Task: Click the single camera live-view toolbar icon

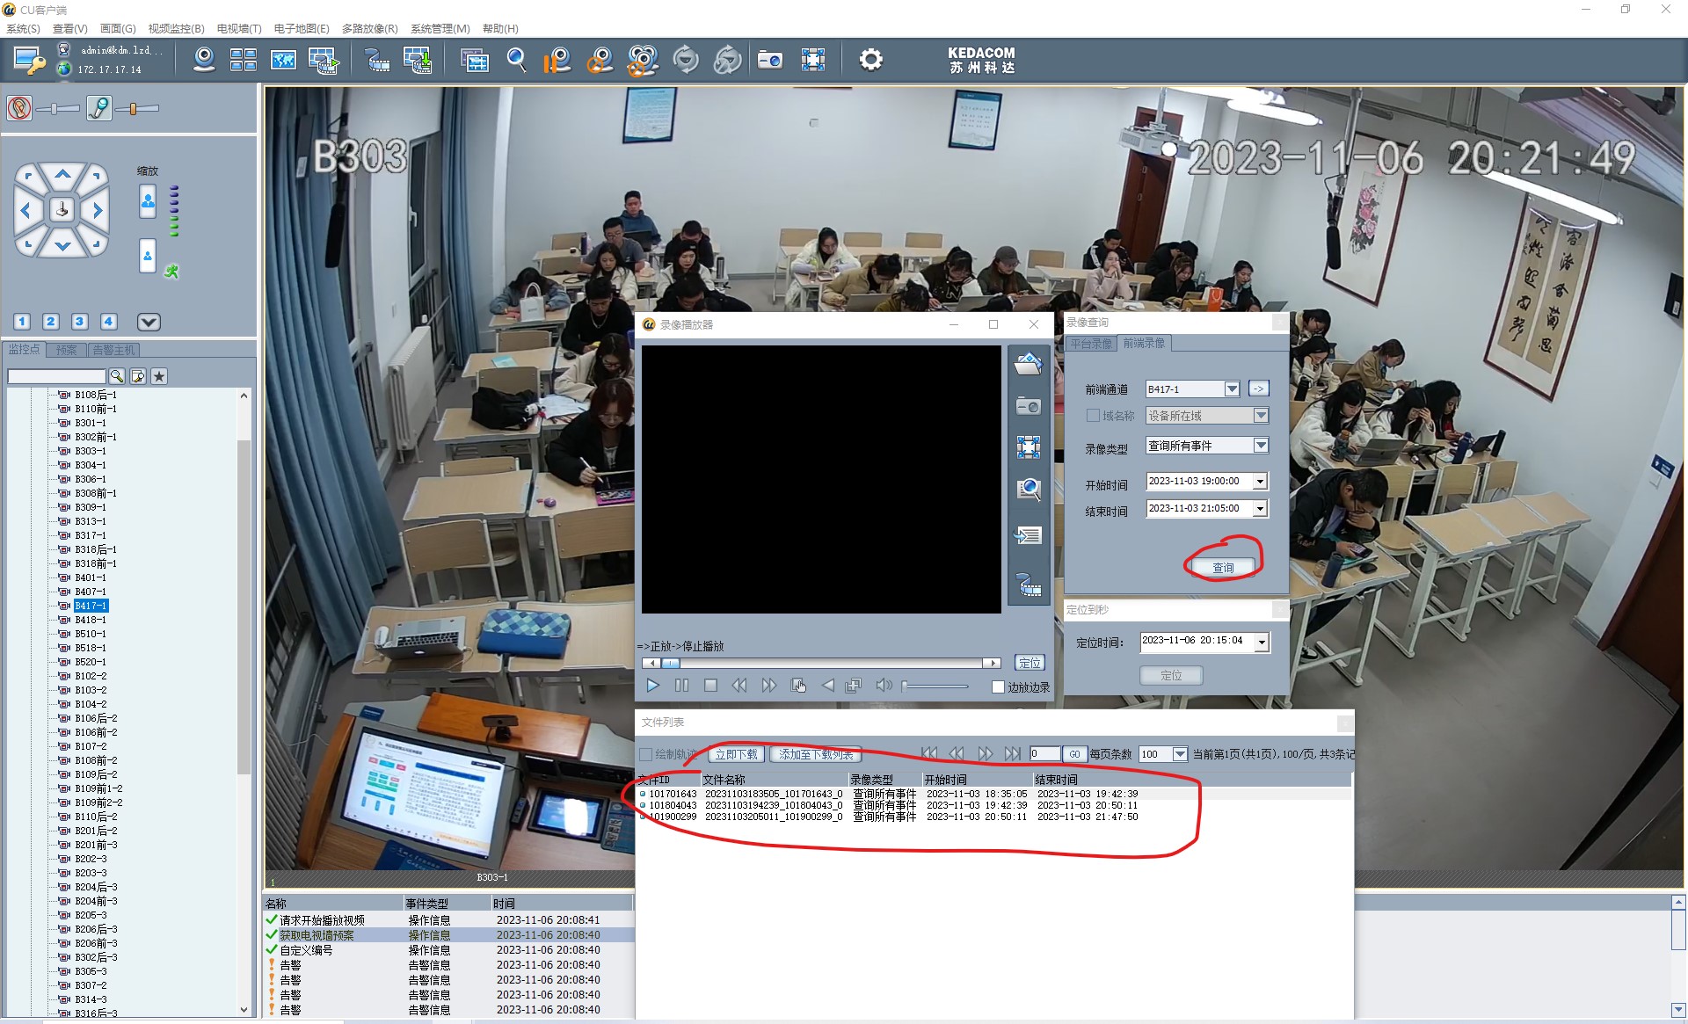Action: pos(204,60)
